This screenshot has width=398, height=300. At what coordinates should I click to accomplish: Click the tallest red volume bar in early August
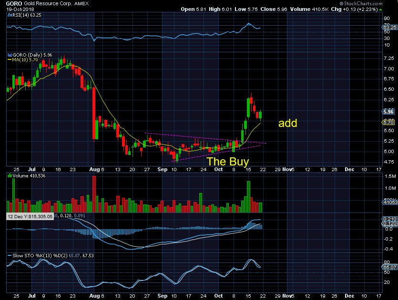[x=94, y=194]
